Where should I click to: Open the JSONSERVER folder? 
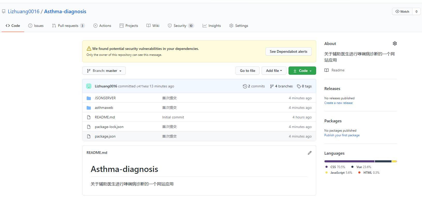(x=105, y=98)
